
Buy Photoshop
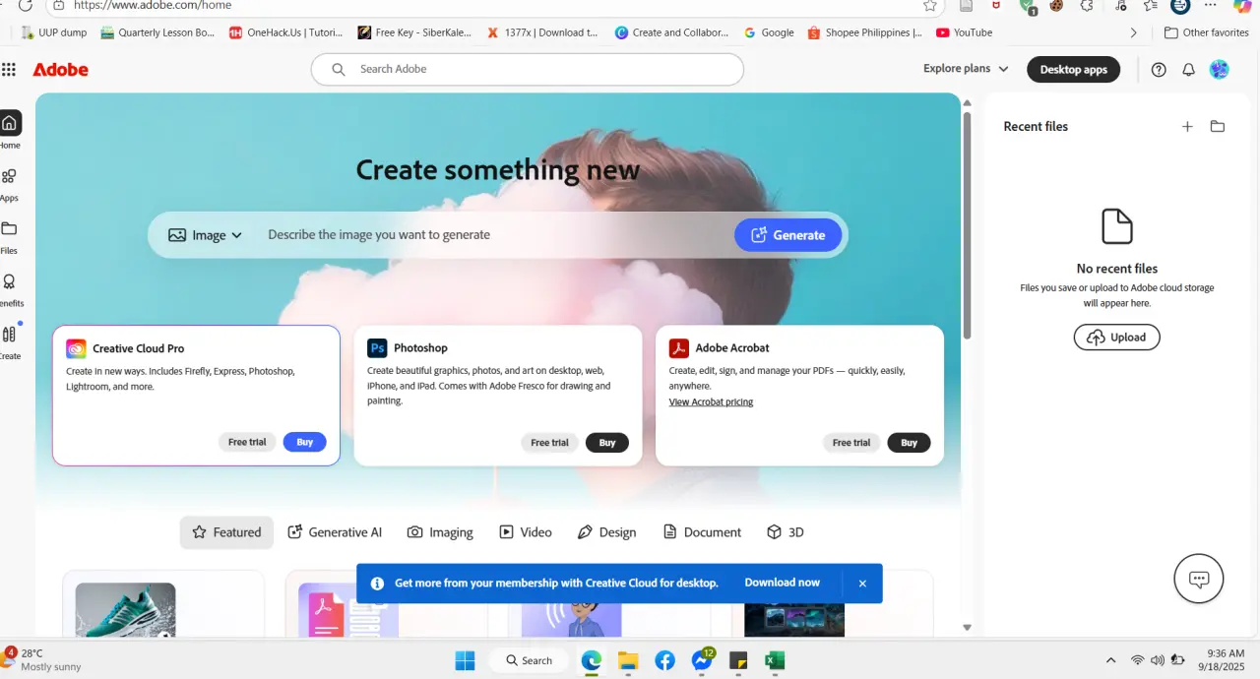click(x=607, y=443)
